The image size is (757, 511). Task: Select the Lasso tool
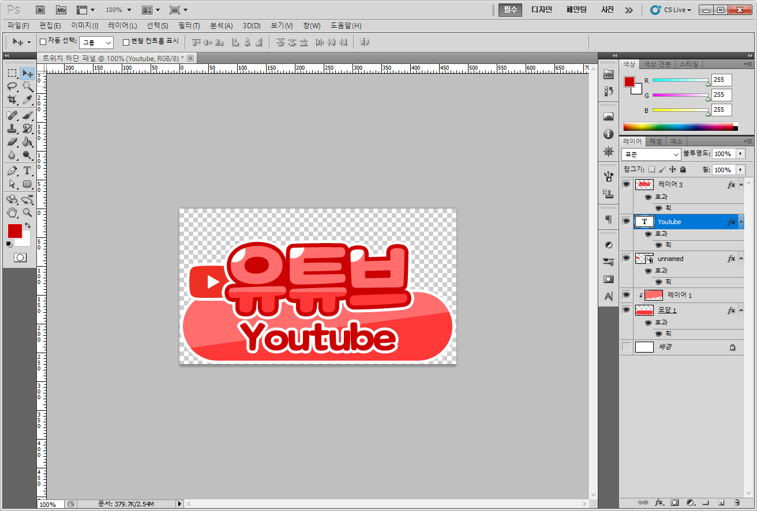pos(12,86)
